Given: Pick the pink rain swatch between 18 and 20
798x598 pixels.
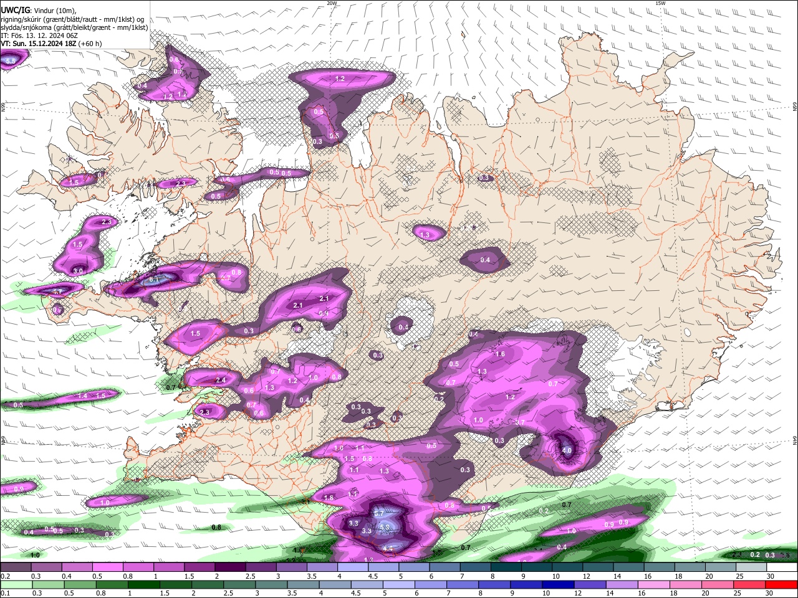Looking at the screenshot, I should tap(686, 584).
